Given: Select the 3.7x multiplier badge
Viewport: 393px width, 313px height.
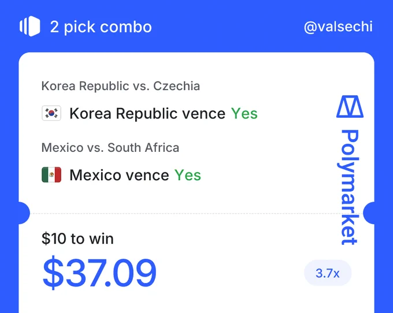Looking at the screenshot, I should coord(328,273).
